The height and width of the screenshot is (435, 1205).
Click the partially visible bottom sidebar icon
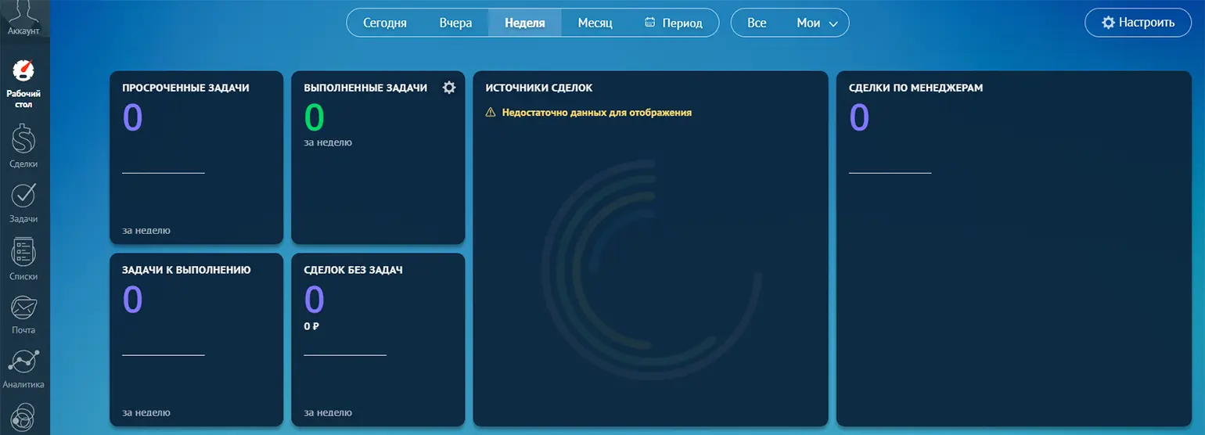(x=24, y=417)
